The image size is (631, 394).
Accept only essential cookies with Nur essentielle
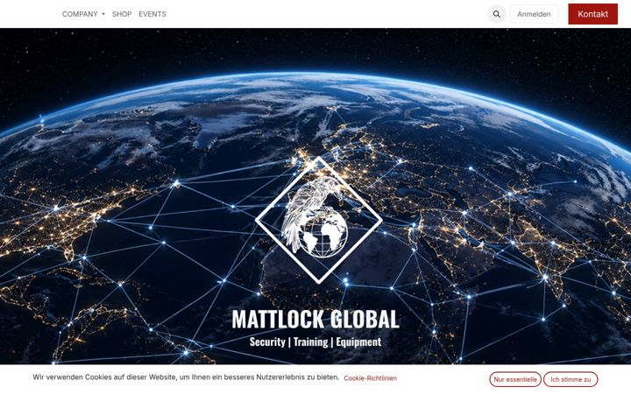click(515, 379)
